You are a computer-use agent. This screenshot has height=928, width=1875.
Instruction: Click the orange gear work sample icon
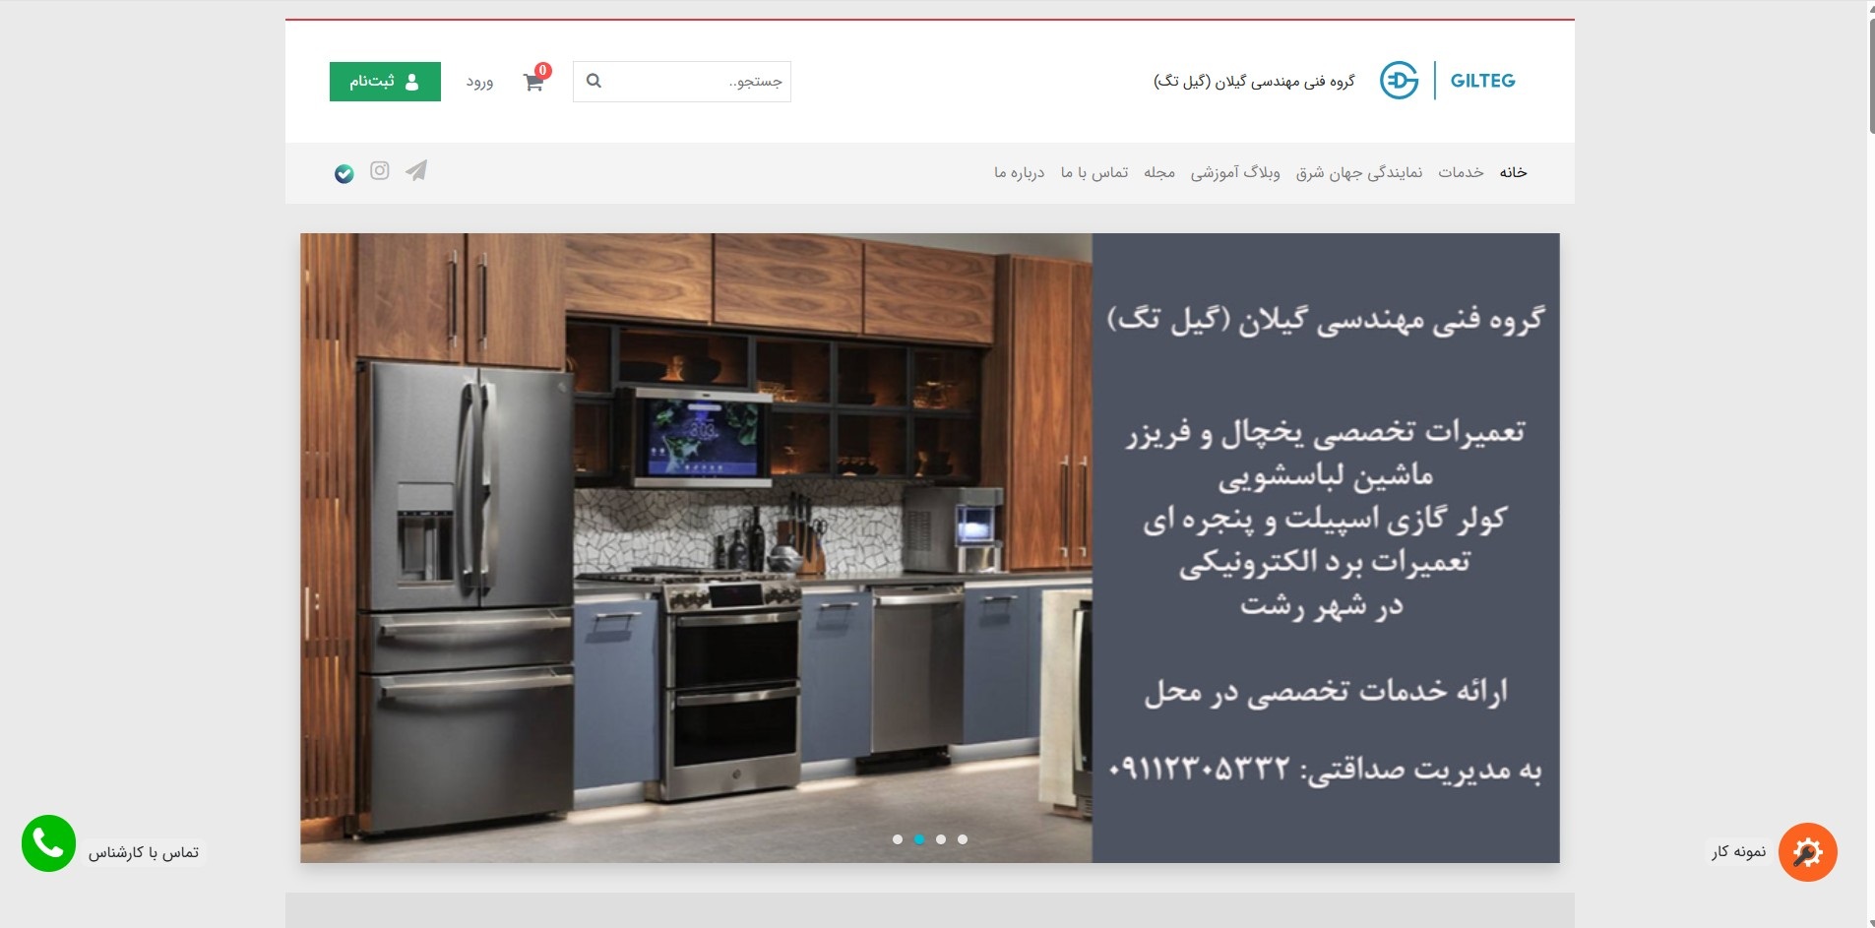click(x=1807, y=851)
